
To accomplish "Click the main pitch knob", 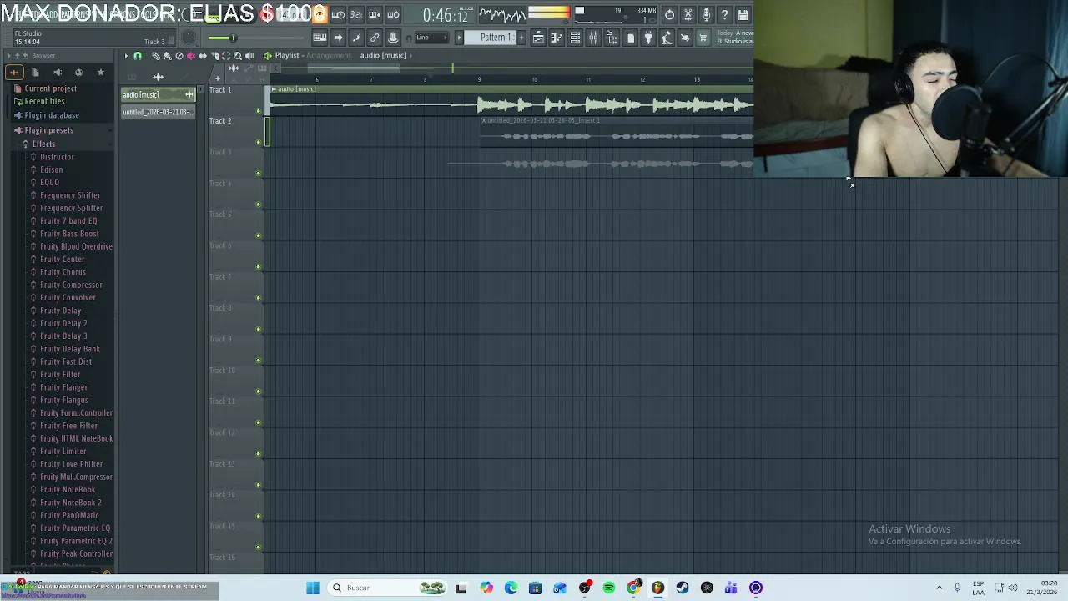I will tap(189, 37).
